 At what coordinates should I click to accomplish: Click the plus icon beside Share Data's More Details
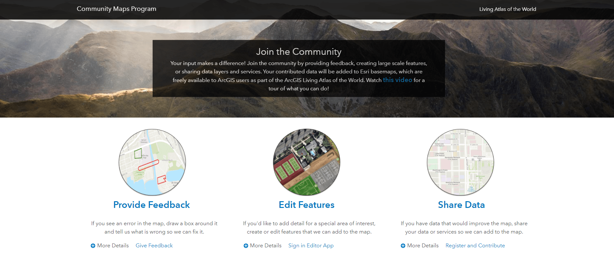(x=403, y=246)
